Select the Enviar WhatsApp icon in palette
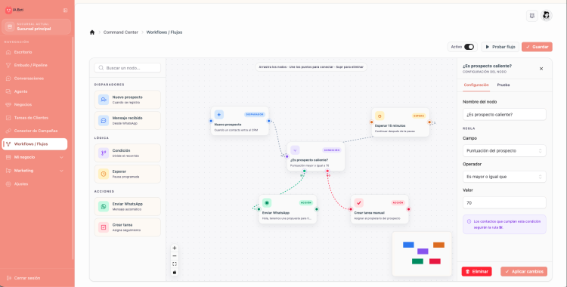 click(104, 206)
